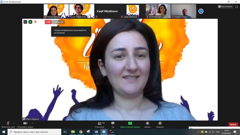Select Sediyev Eliaga participant thumbnail
The height and width of the screenshot is (135, 240).
pyautogui.click(x=184, y=11)
